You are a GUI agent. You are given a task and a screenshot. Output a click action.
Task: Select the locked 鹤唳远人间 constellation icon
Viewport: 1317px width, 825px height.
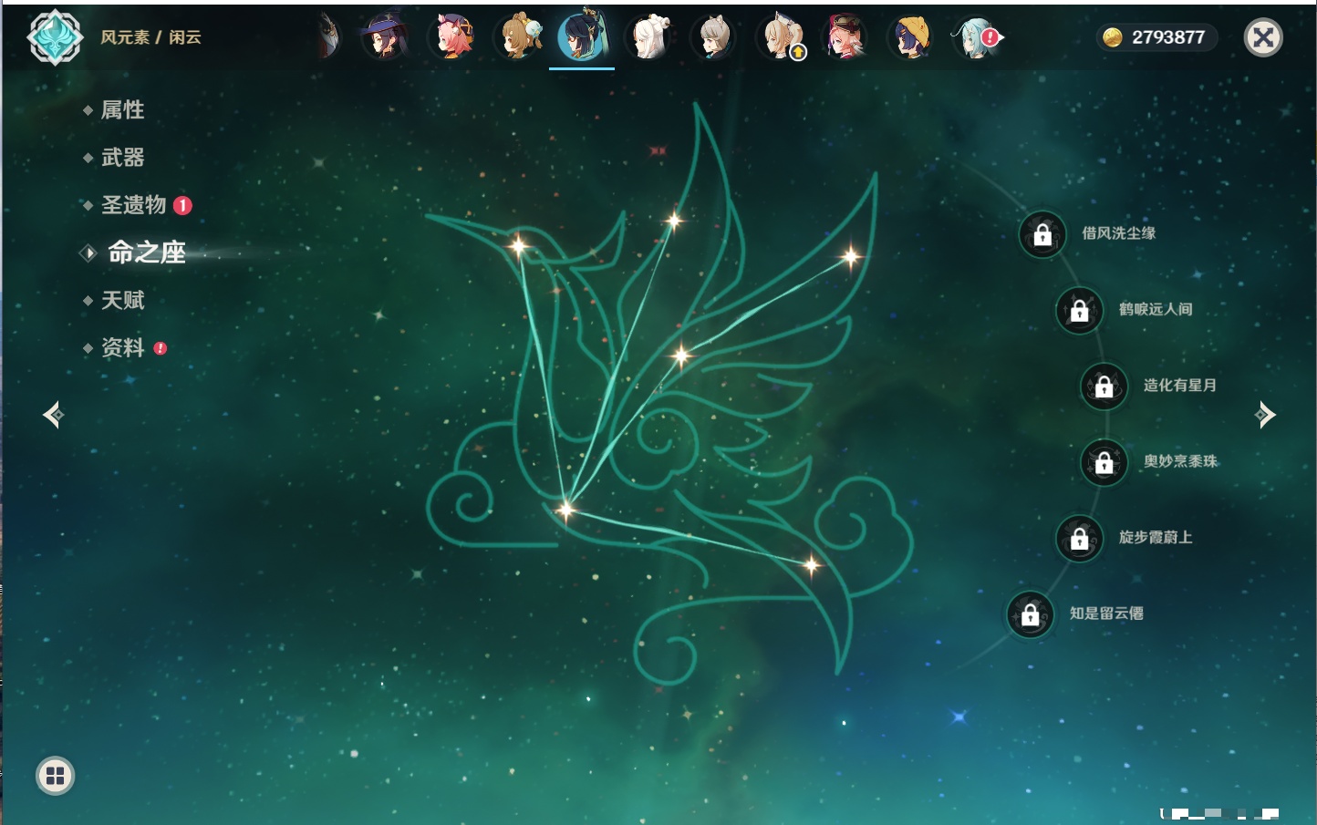click(x=1079, y=311)
